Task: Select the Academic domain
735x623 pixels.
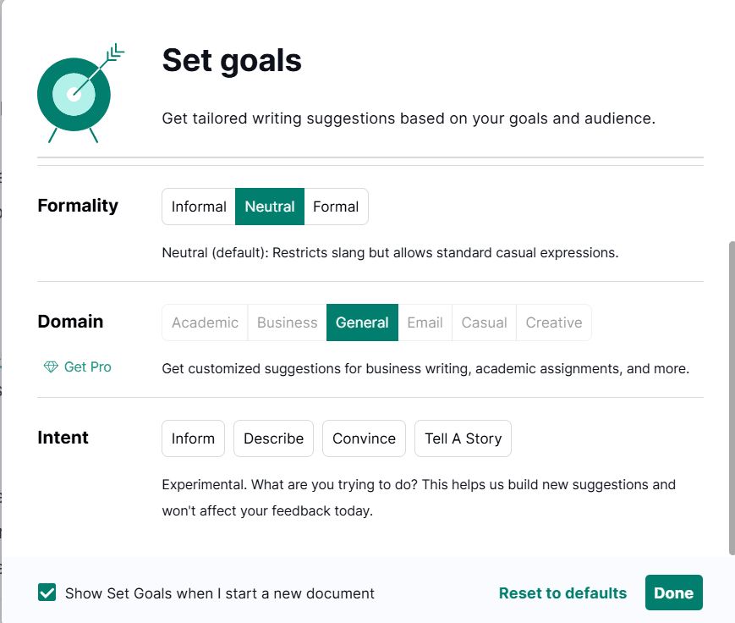Action: [x=204, y=323]
